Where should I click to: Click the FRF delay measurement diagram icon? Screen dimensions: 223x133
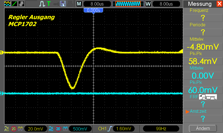click(208, 97)
